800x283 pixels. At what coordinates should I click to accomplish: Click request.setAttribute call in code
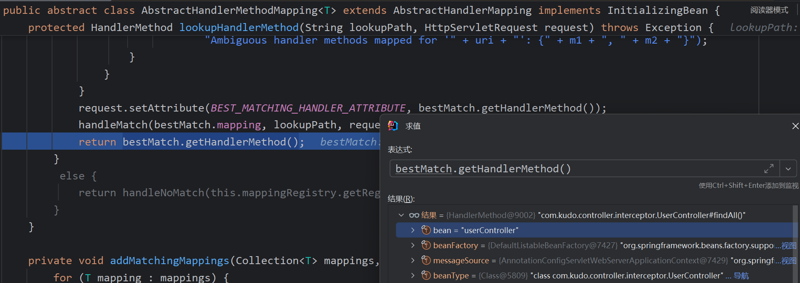pyautogui.click(x=141, y=108)
